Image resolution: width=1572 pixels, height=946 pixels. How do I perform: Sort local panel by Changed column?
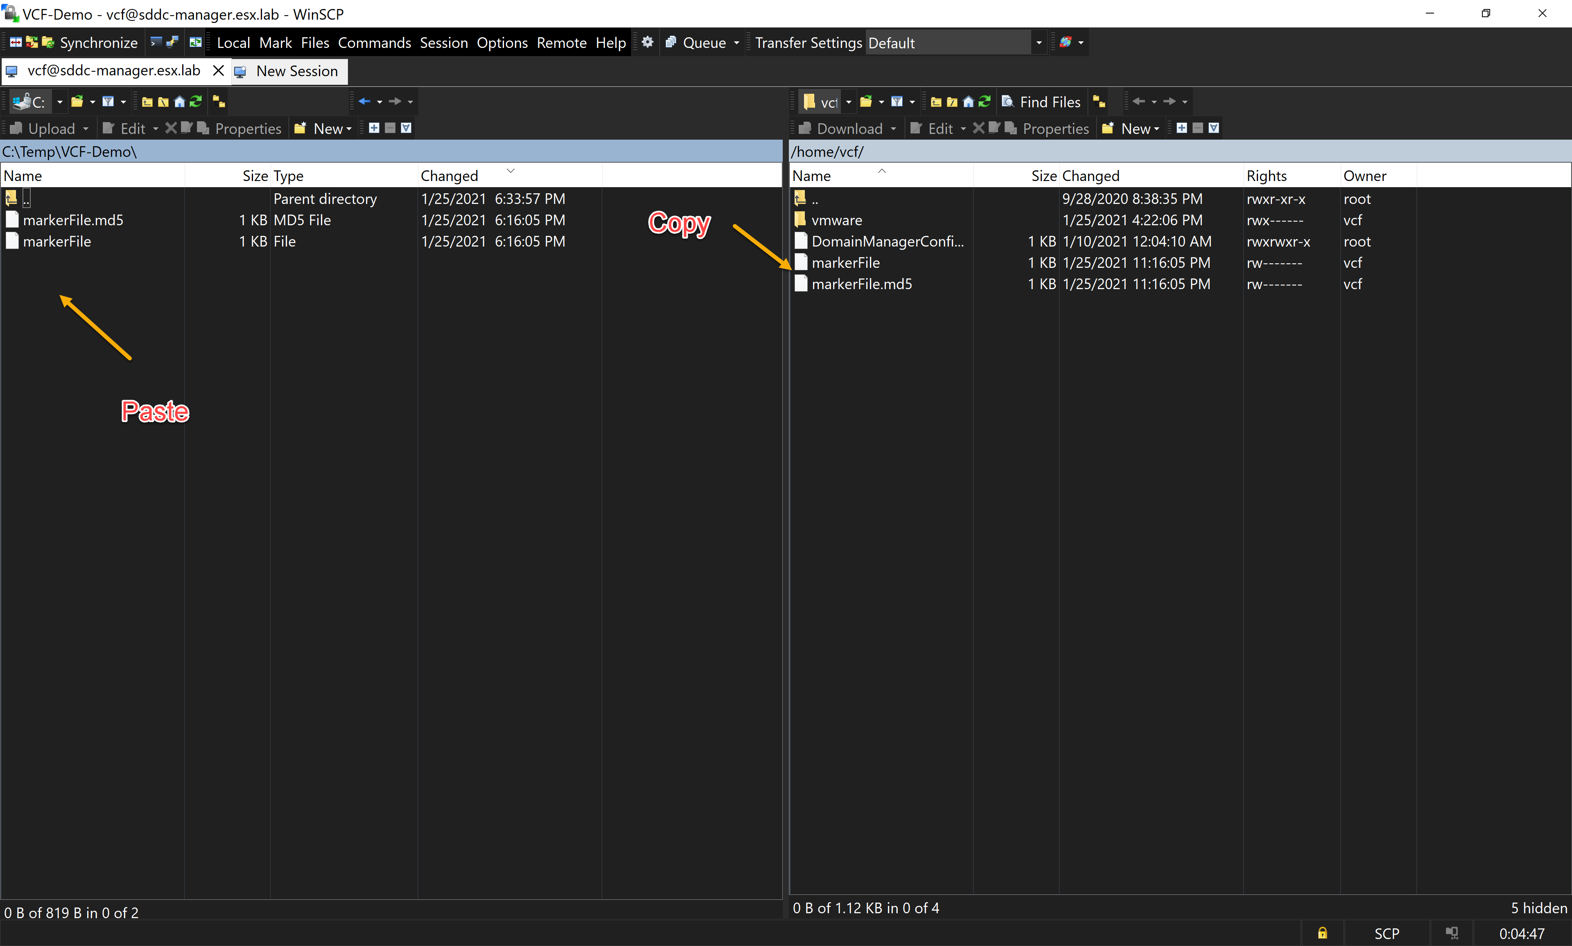pyautogui.click(x=510, y=175)
